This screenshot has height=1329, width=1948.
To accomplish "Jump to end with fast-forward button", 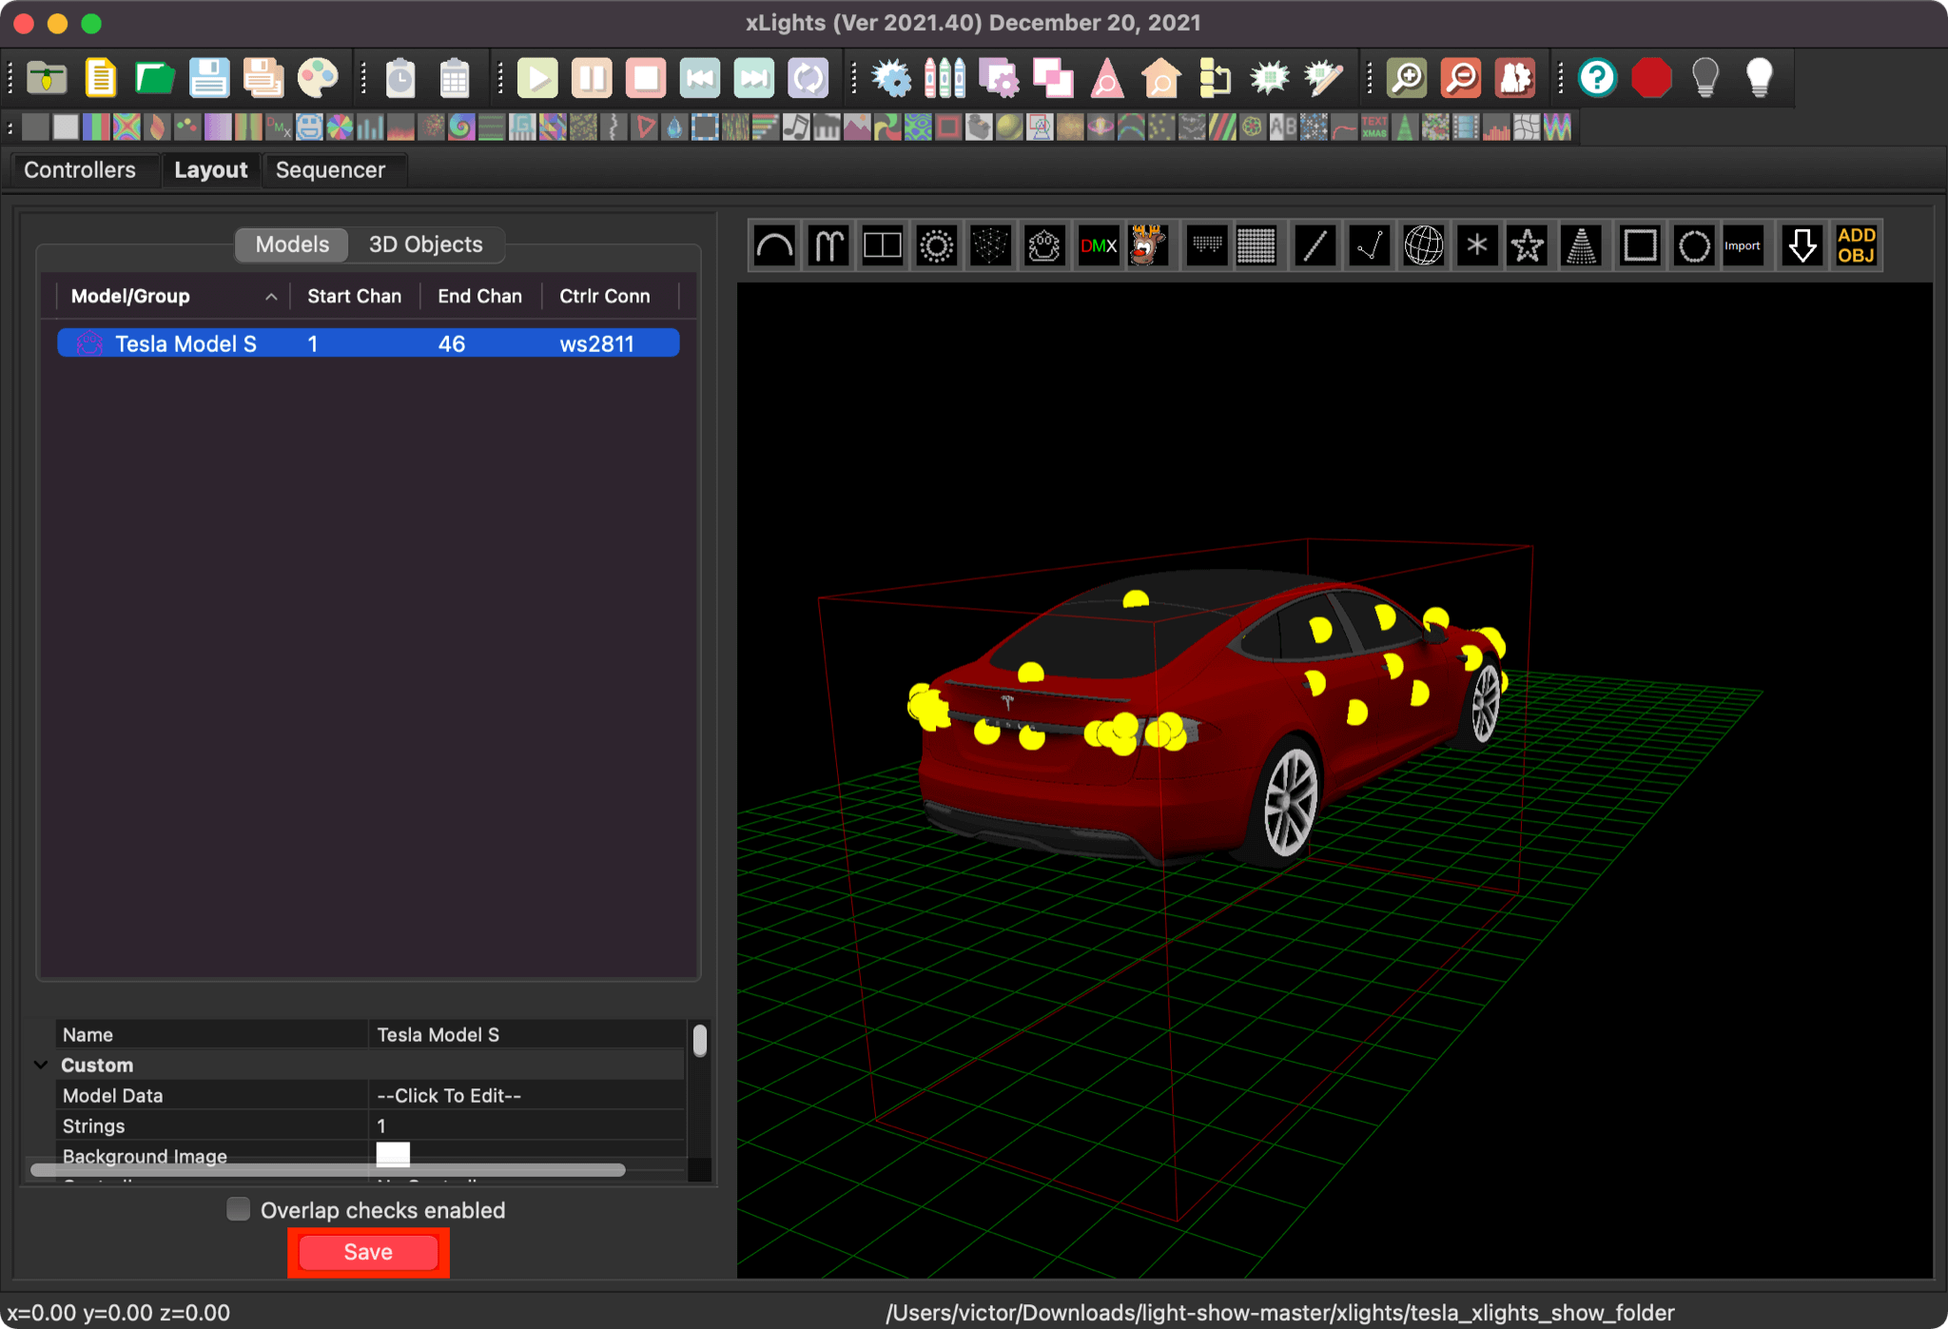I will coord(754,78).
